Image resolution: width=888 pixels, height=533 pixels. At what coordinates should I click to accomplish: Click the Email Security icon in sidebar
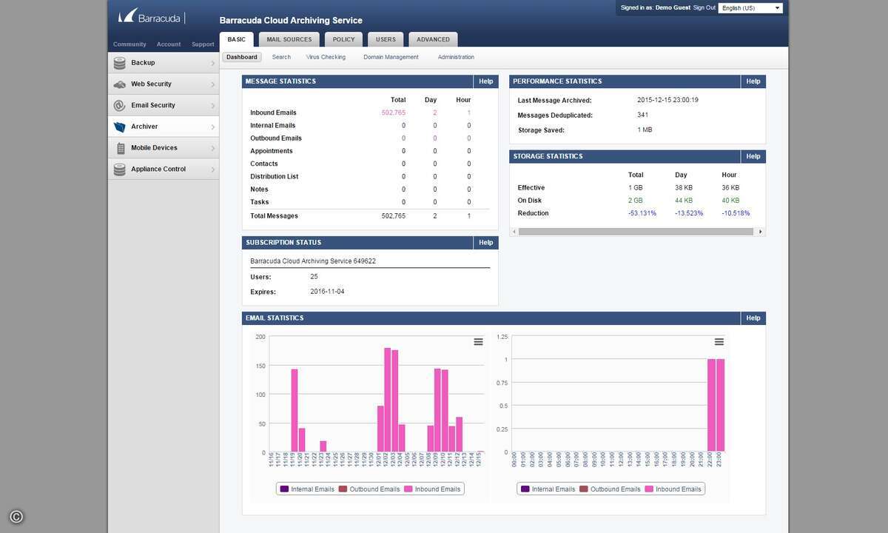tap(120, 106)
